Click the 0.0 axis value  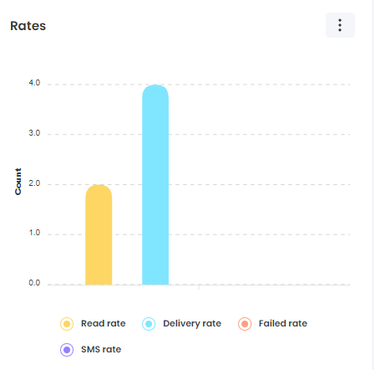click(34, 283)
